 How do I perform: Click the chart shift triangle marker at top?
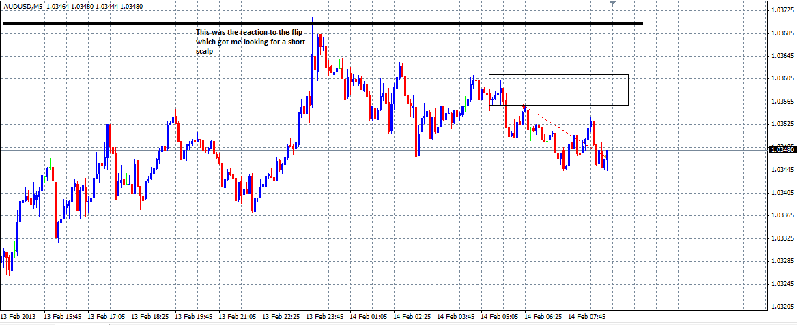click(612, 3)
